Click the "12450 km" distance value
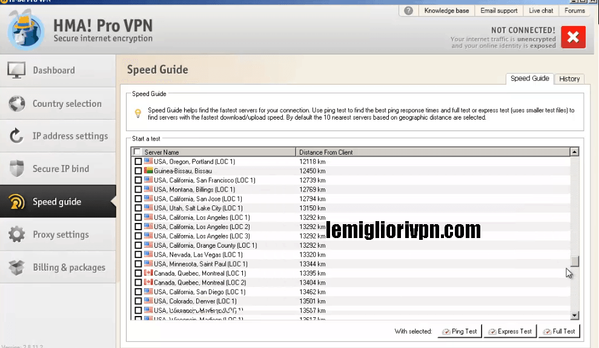The width and height of the screenshot is (599, 348). point(312,171)
